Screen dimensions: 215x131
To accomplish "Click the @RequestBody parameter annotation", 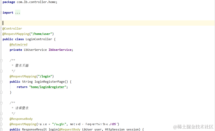I will [x=70, y=129].
